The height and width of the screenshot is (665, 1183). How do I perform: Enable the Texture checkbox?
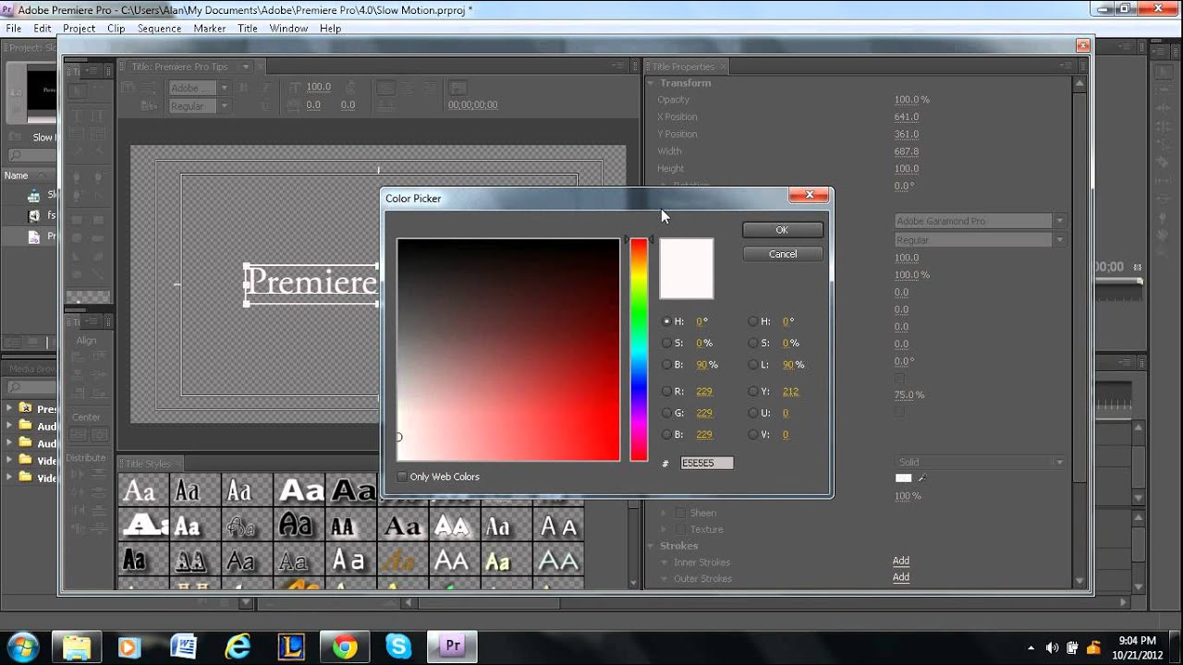[x=680, y=529]
